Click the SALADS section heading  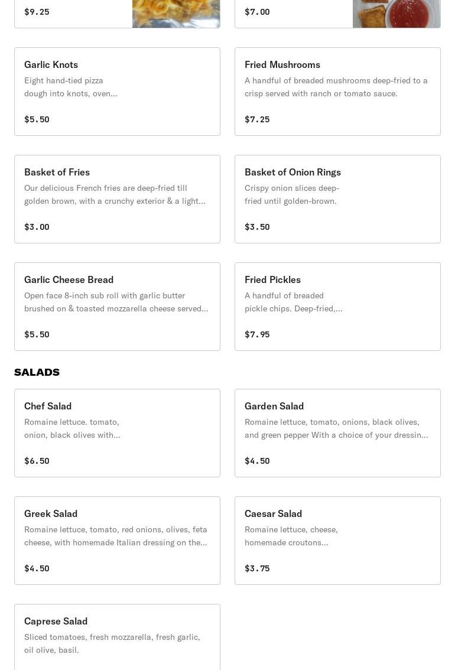pos(37,372)
